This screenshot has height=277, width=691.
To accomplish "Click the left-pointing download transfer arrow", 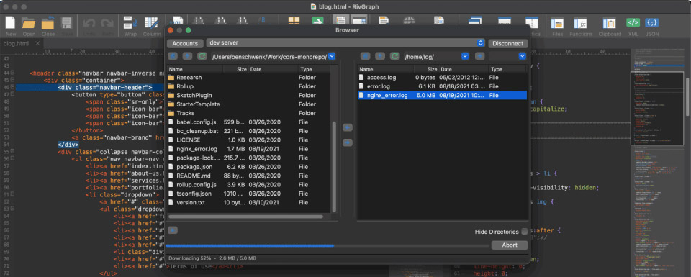I will [x=348, y=127].
